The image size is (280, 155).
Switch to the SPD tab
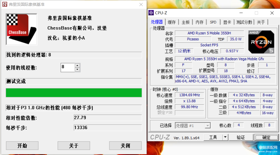pos(213,22)
